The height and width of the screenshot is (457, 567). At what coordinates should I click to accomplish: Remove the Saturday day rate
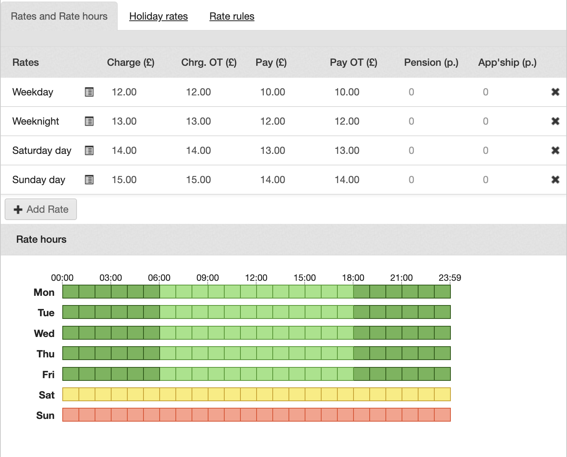point(555,150)
